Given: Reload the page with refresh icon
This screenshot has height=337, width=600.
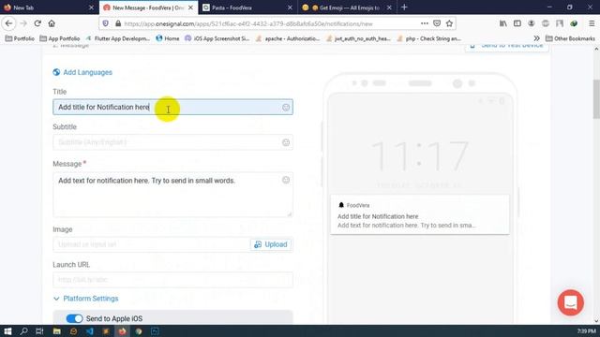Looking at the screenshot, I should tap(37, 23).
